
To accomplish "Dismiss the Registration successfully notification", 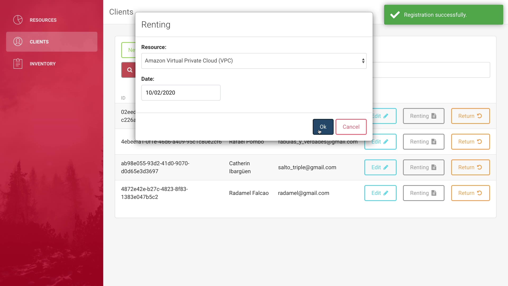I will pyautogui.click(x=443, y=15).
